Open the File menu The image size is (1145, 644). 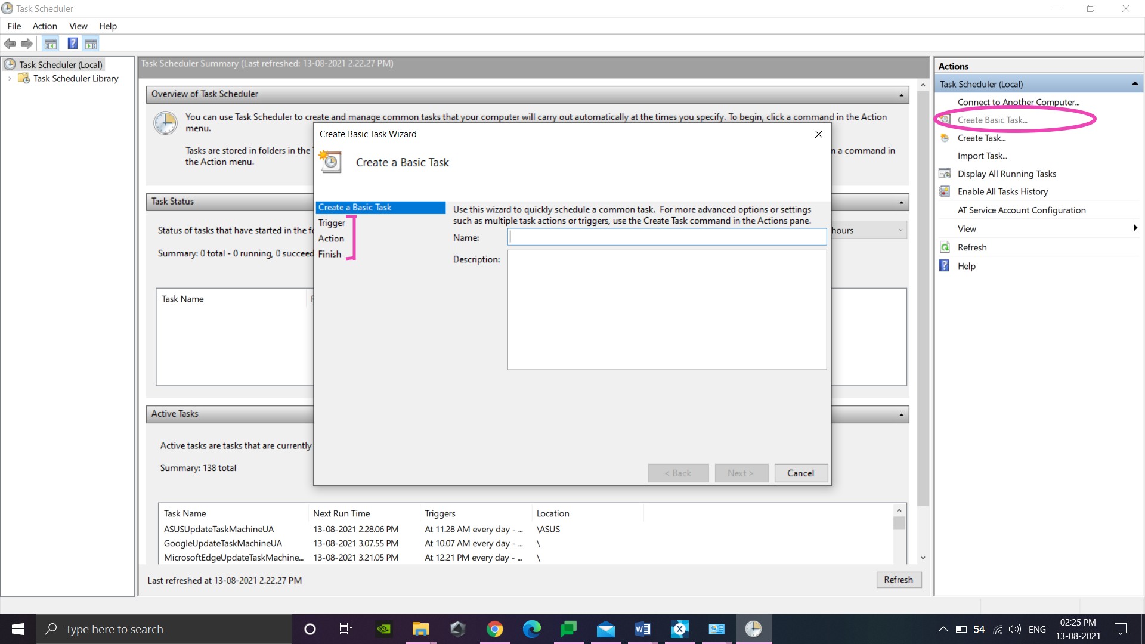[x=14, y=26]
